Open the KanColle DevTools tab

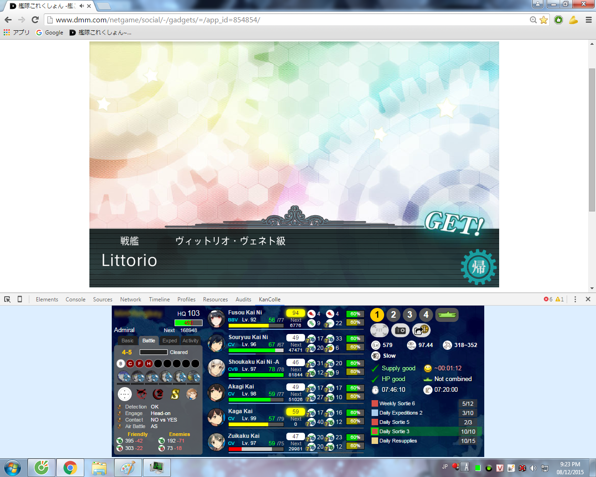pyautogui.click(x=270, y=300)
